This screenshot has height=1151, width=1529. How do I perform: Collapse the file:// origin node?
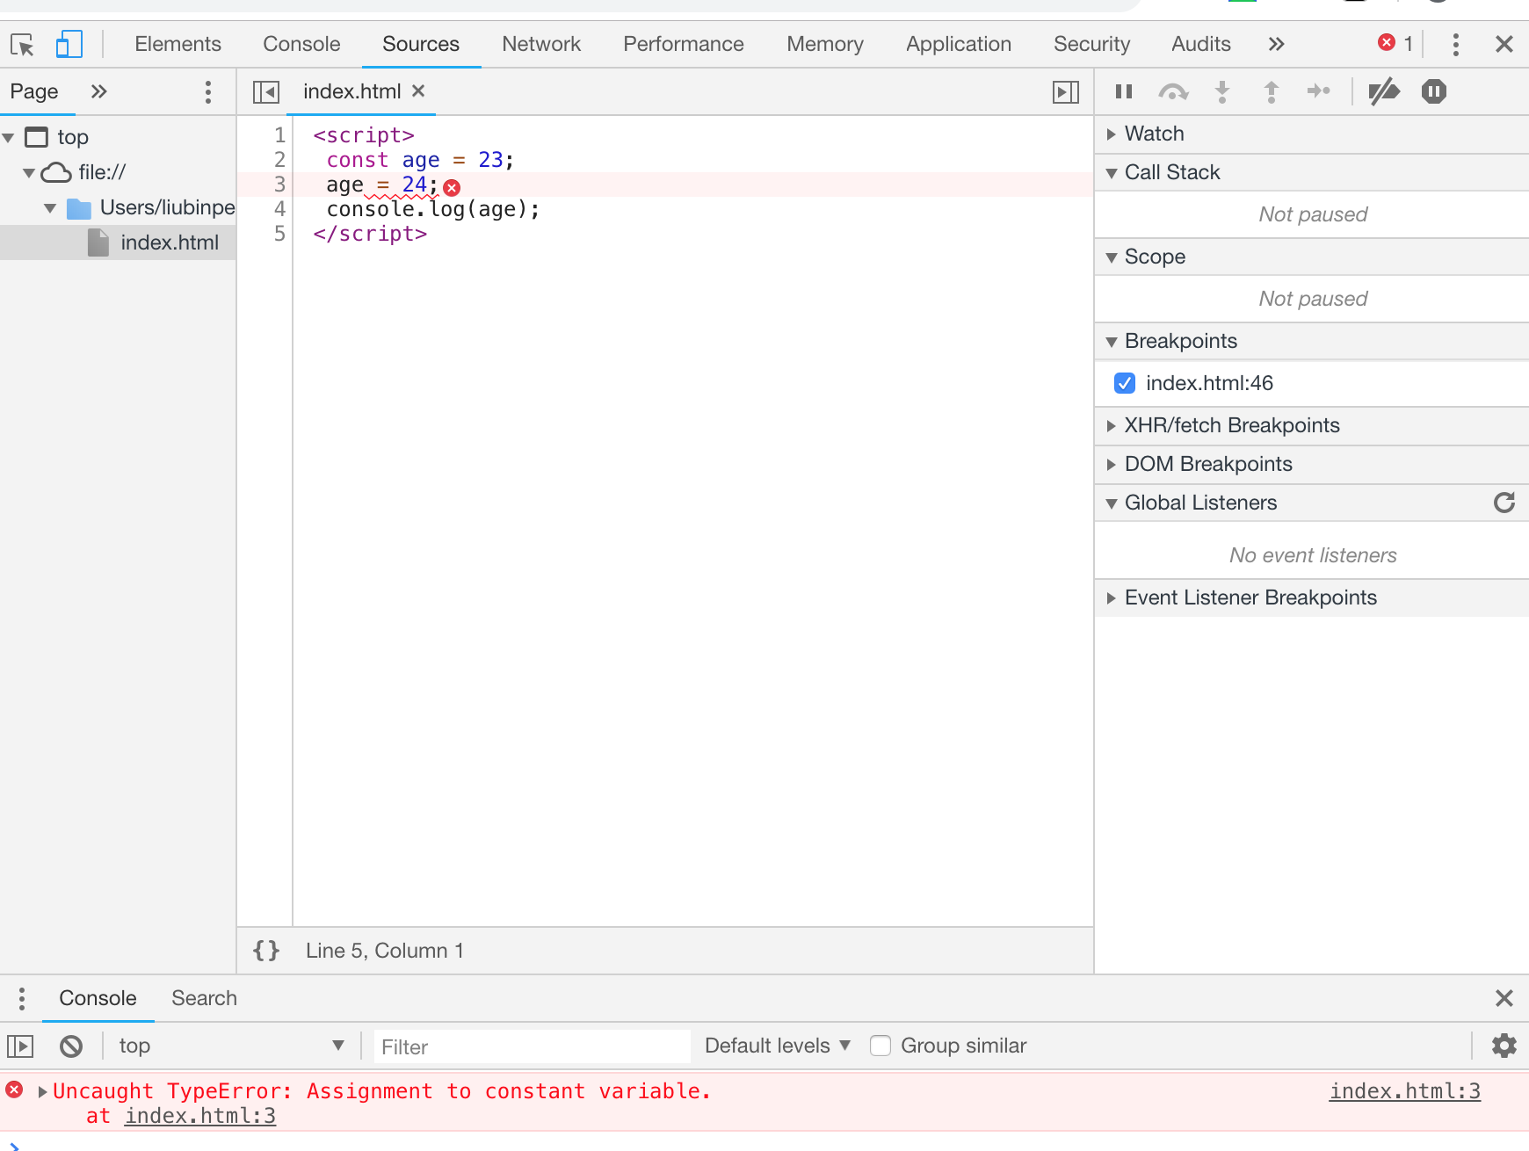[29, 173]
